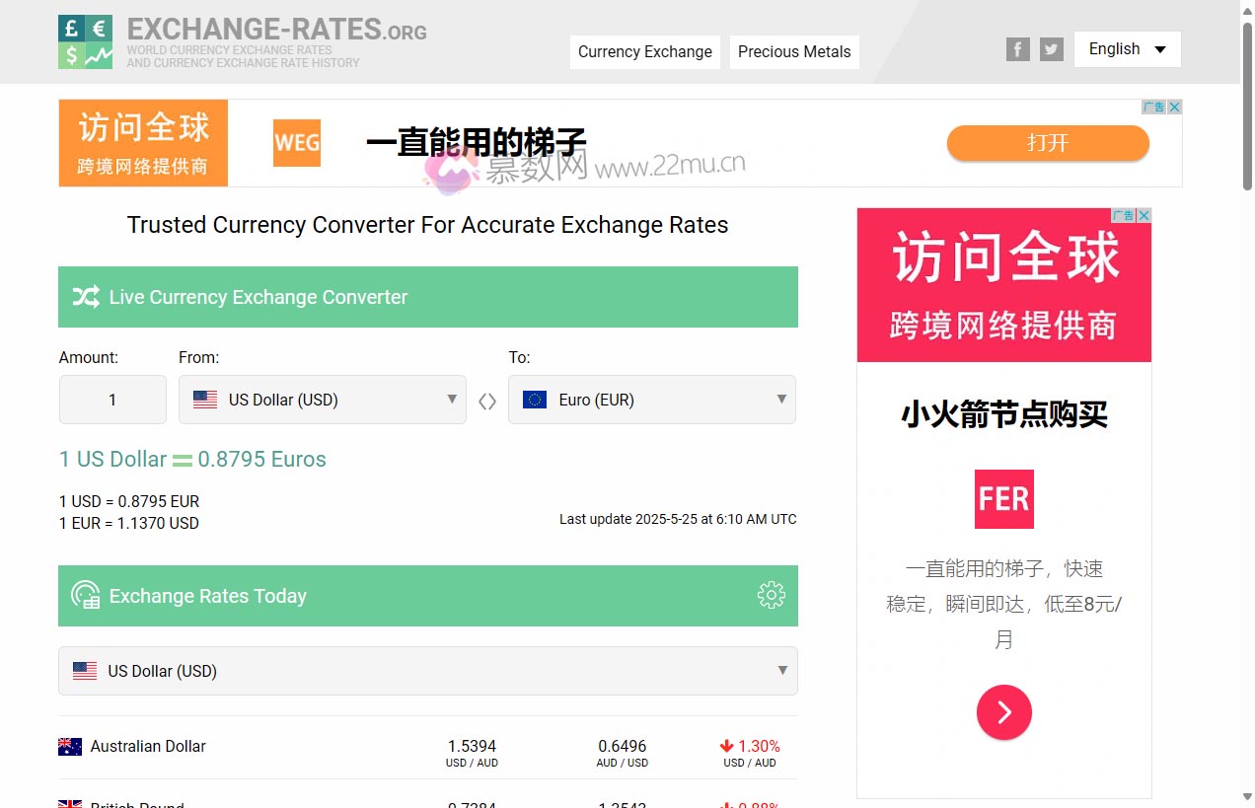The width and height of the screenshot is (1255, 808).
Task: Select the EU flag in the To field
Action: (x=534, y=400)
